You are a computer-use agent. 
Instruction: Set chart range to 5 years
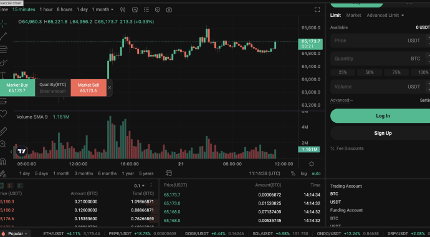146,173
